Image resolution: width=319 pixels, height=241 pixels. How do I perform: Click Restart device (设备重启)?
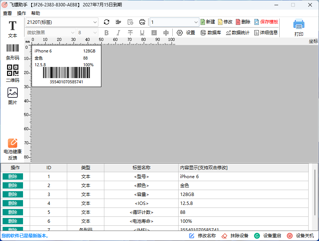click(x=267, y=236)
